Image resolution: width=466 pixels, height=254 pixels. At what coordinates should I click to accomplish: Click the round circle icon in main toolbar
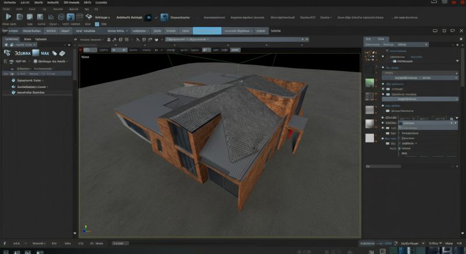point(61,17)
